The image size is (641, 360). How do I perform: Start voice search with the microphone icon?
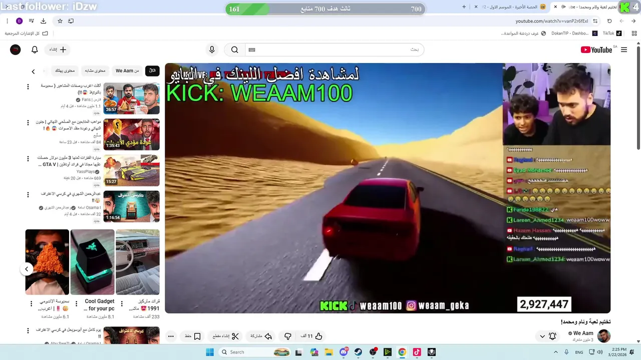[x=212, y=49]
